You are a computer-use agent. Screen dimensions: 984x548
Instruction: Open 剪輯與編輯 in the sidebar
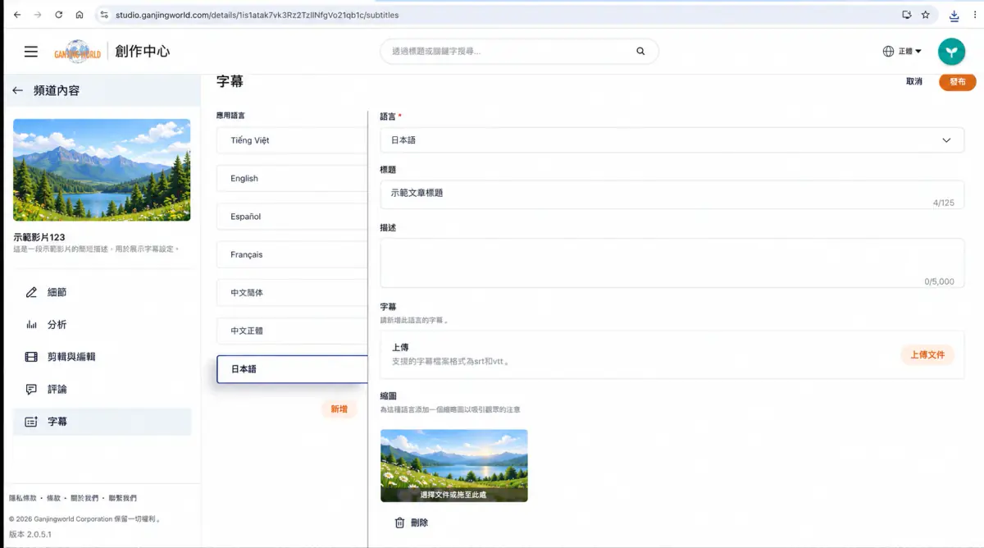(x=102, y=357)
